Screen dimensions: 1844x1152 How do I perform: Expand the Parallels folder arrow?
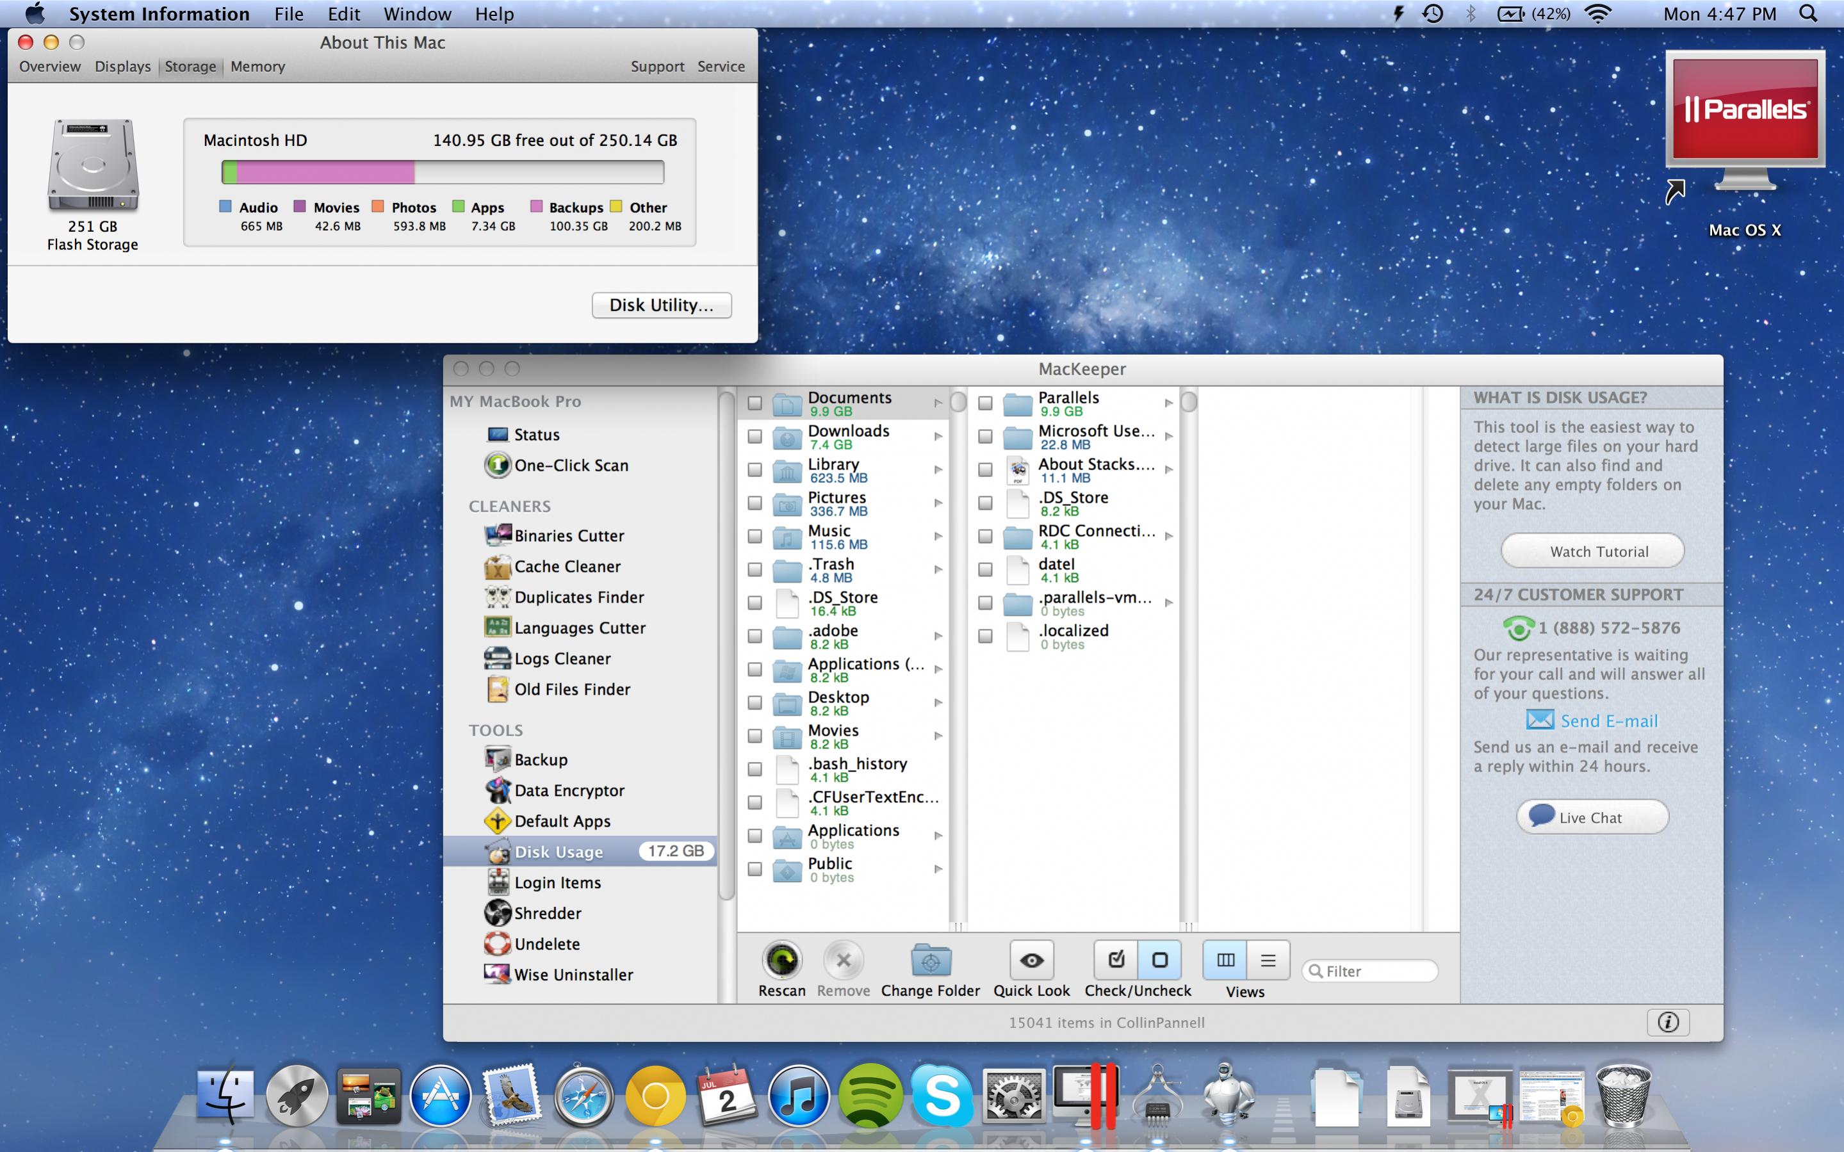coord(1169,403)
